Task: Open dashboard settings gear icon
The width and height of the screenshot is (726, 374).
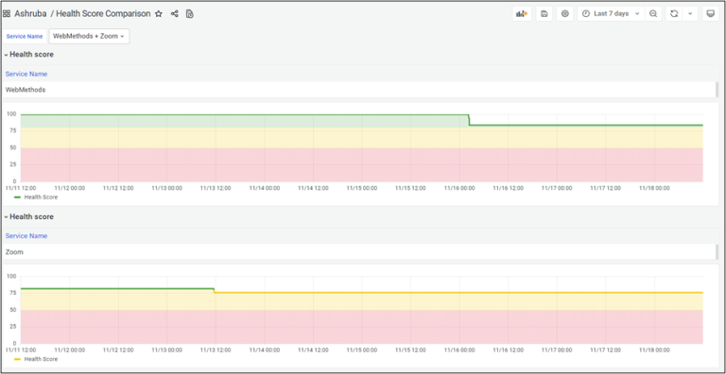Action: pos(565,14)
